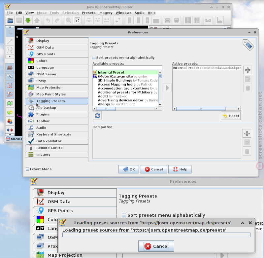
Task: Toggle the authors panel icon in left sidebar
Action: (x=10, y=121)
